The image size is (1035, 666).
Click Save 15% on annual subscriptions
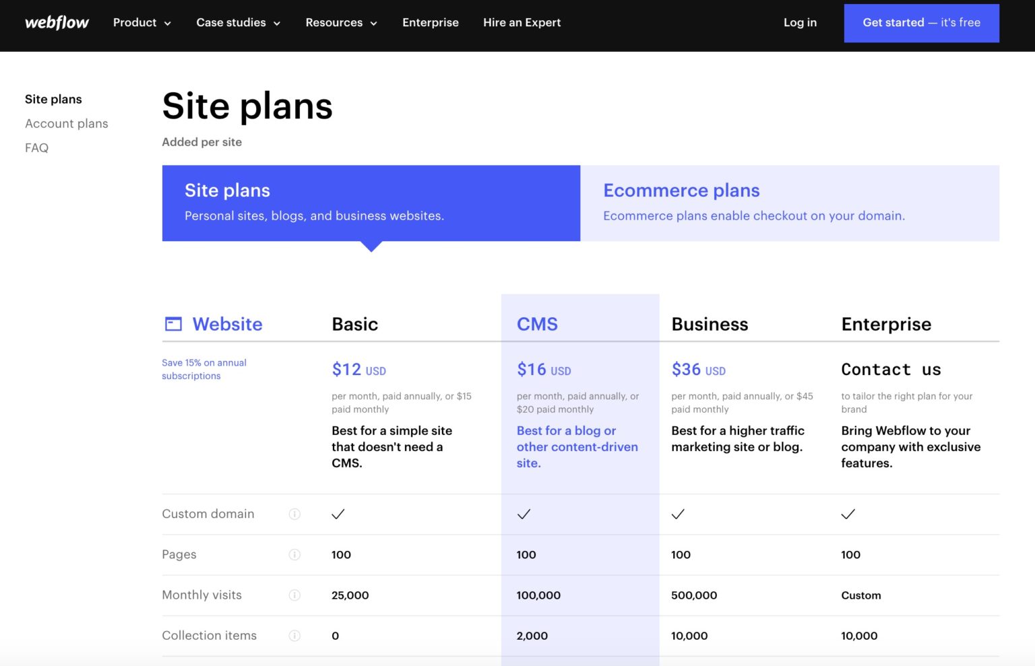coord(203,369)
